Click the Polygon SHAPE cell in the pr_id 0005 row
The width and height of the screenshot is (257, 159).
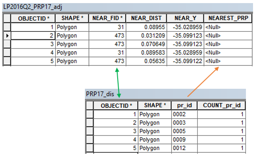pos(155,131)
